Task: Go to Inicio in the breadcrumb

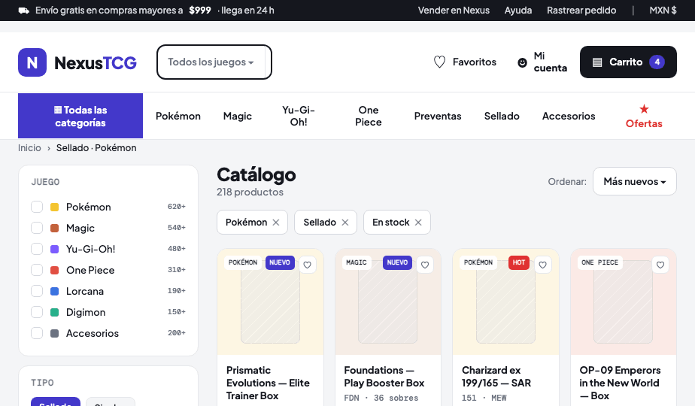Action: point(29,148)
